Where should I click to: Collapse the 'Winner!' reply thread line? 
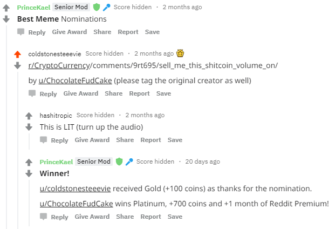click(29, 203)
